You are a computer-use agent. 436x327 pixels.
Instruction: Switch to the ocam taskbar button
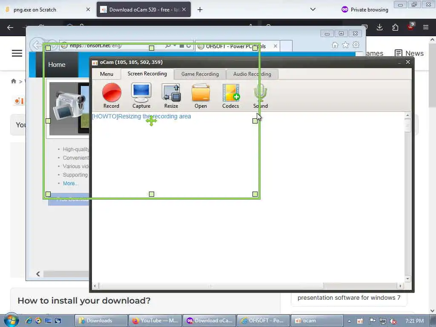[x=317, y=321]
